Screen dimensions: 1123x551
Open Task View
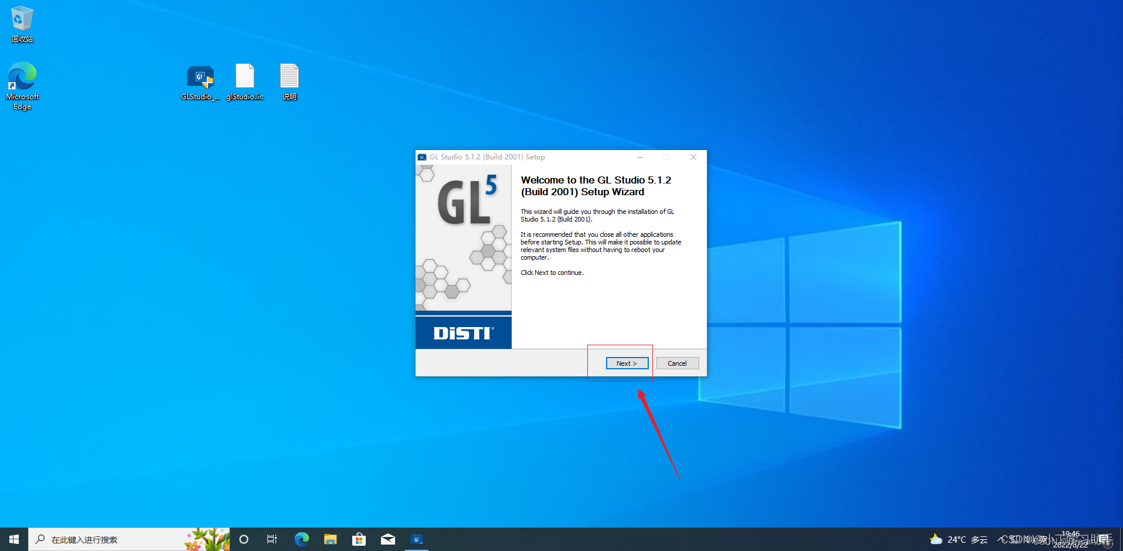(x=271, y=539)
